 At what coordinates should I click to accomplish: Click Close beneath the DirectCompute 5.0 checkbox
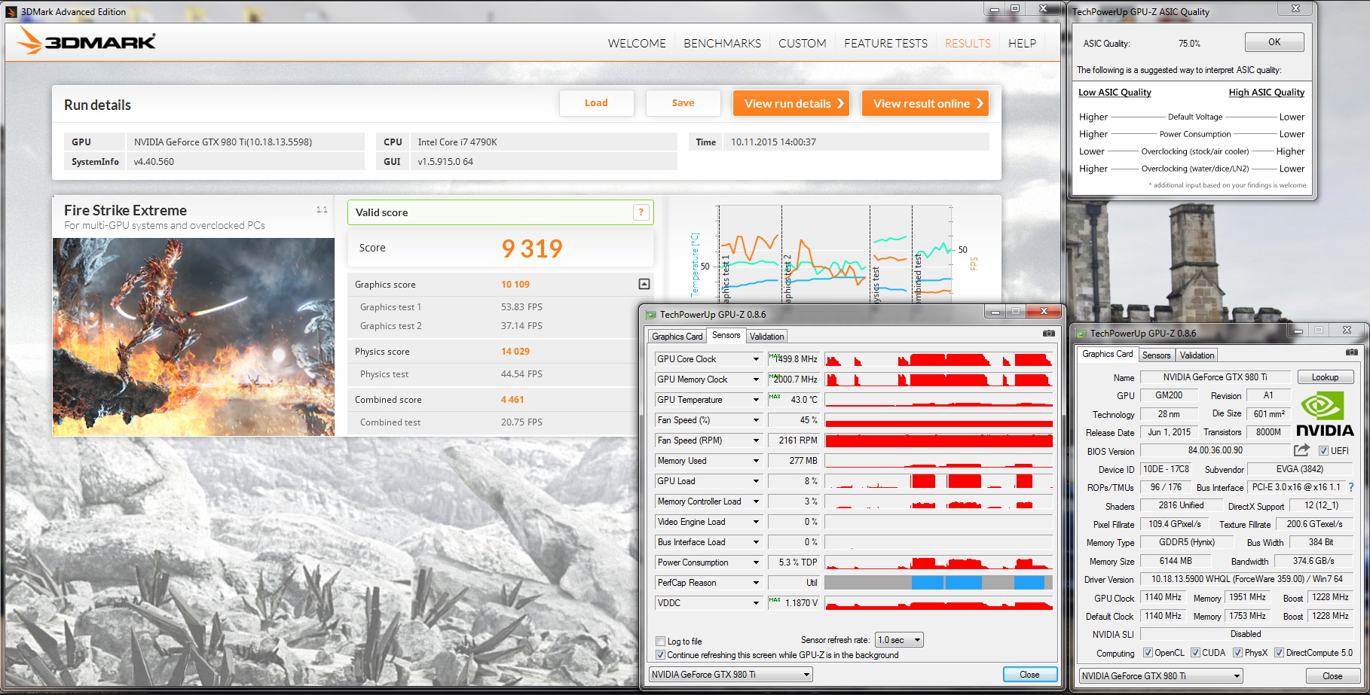(x=1332, y=676)
